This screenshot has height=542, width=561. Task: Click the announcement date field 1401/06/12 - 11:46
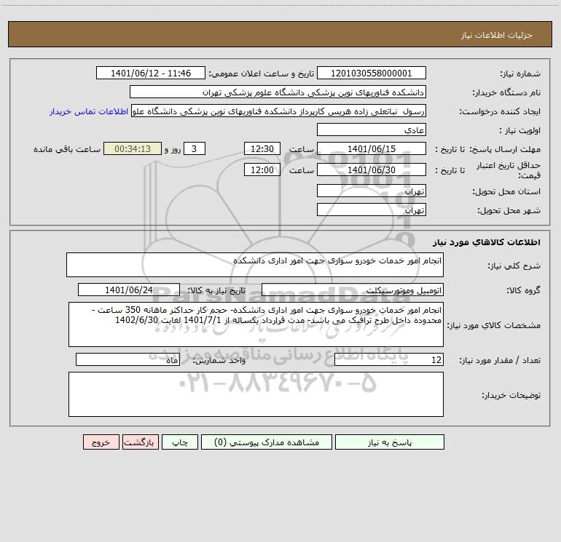151,73
